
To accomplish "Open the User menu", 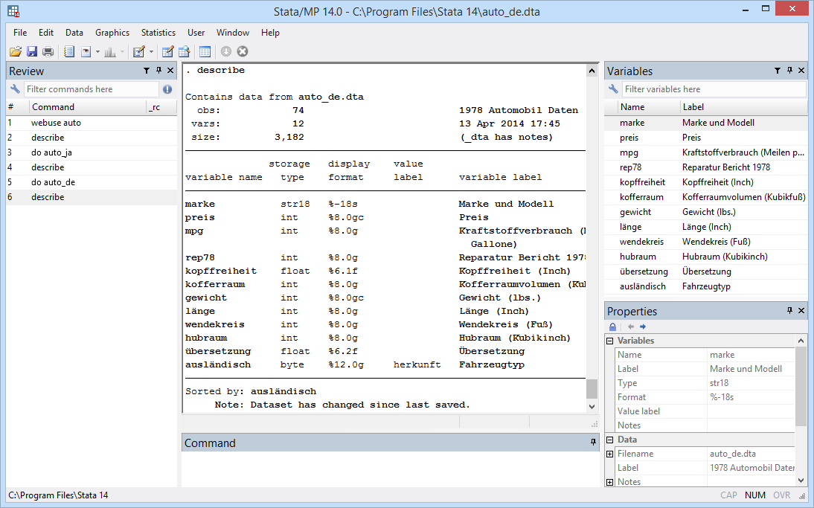I will (x=196, y=33).
